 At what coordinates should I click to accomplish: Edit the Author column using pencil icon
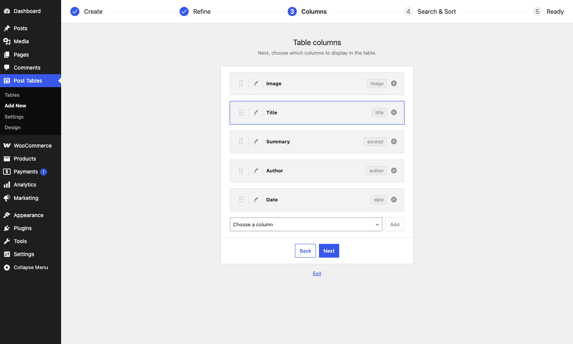coord(256,170)
